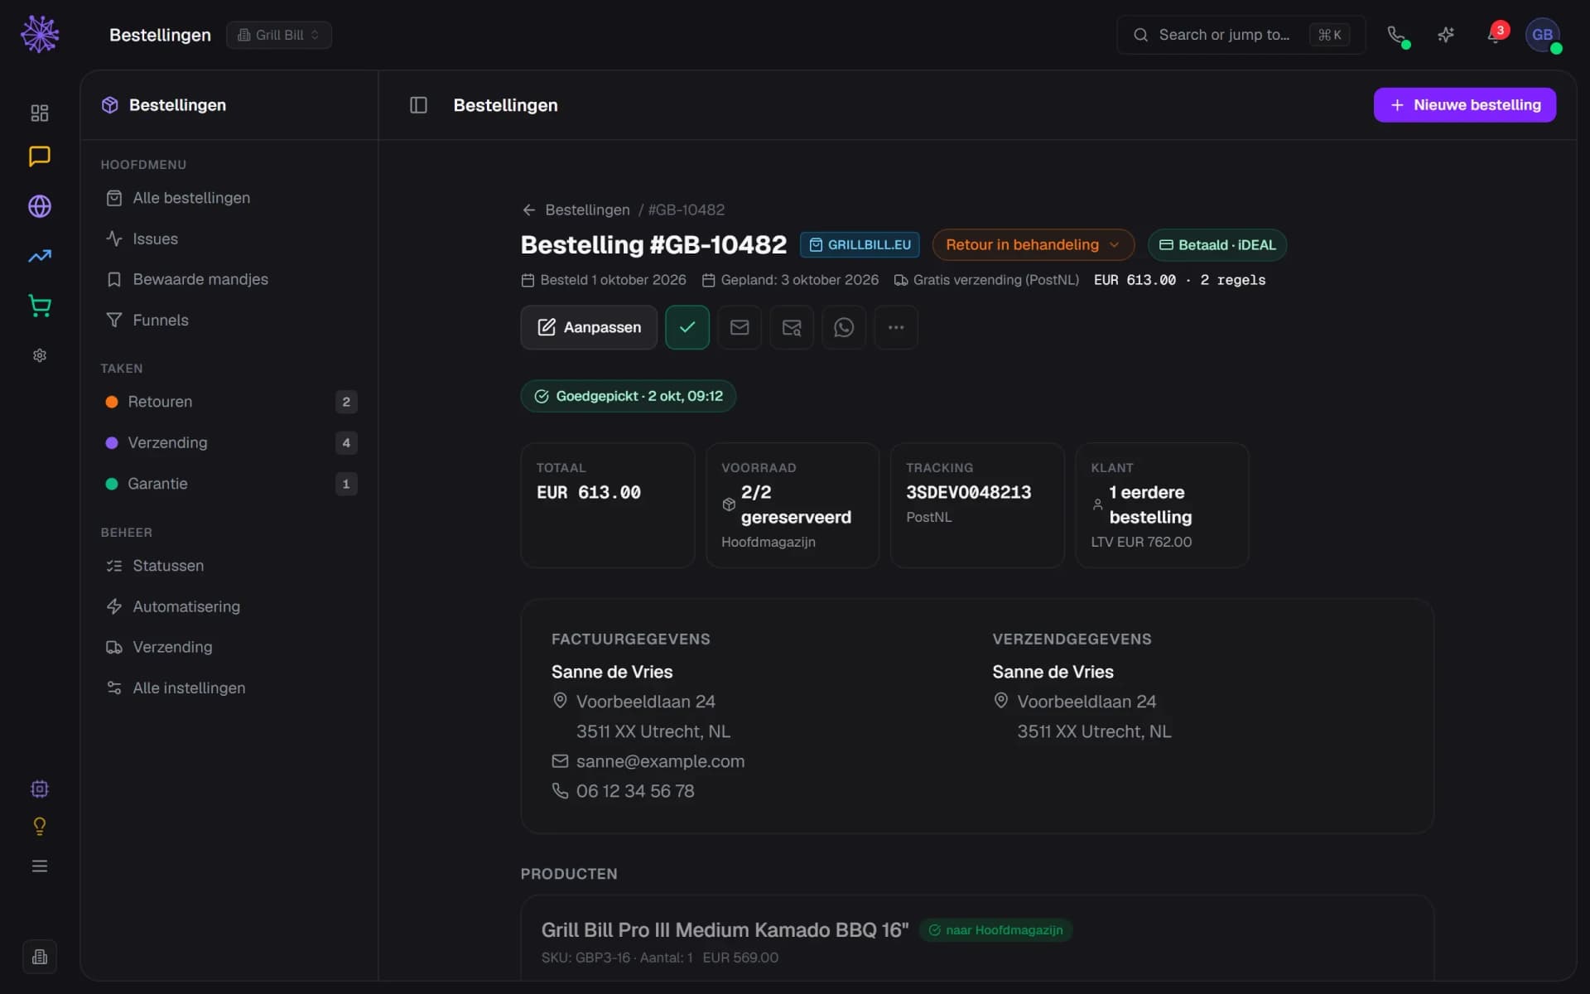Open Alle instellingen under Beheer
1590x994 pixels.
229,688
